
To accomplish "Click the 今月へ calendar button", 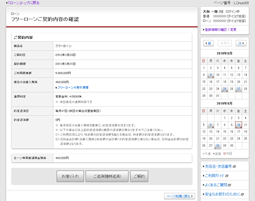I will [x=225, y=43].
